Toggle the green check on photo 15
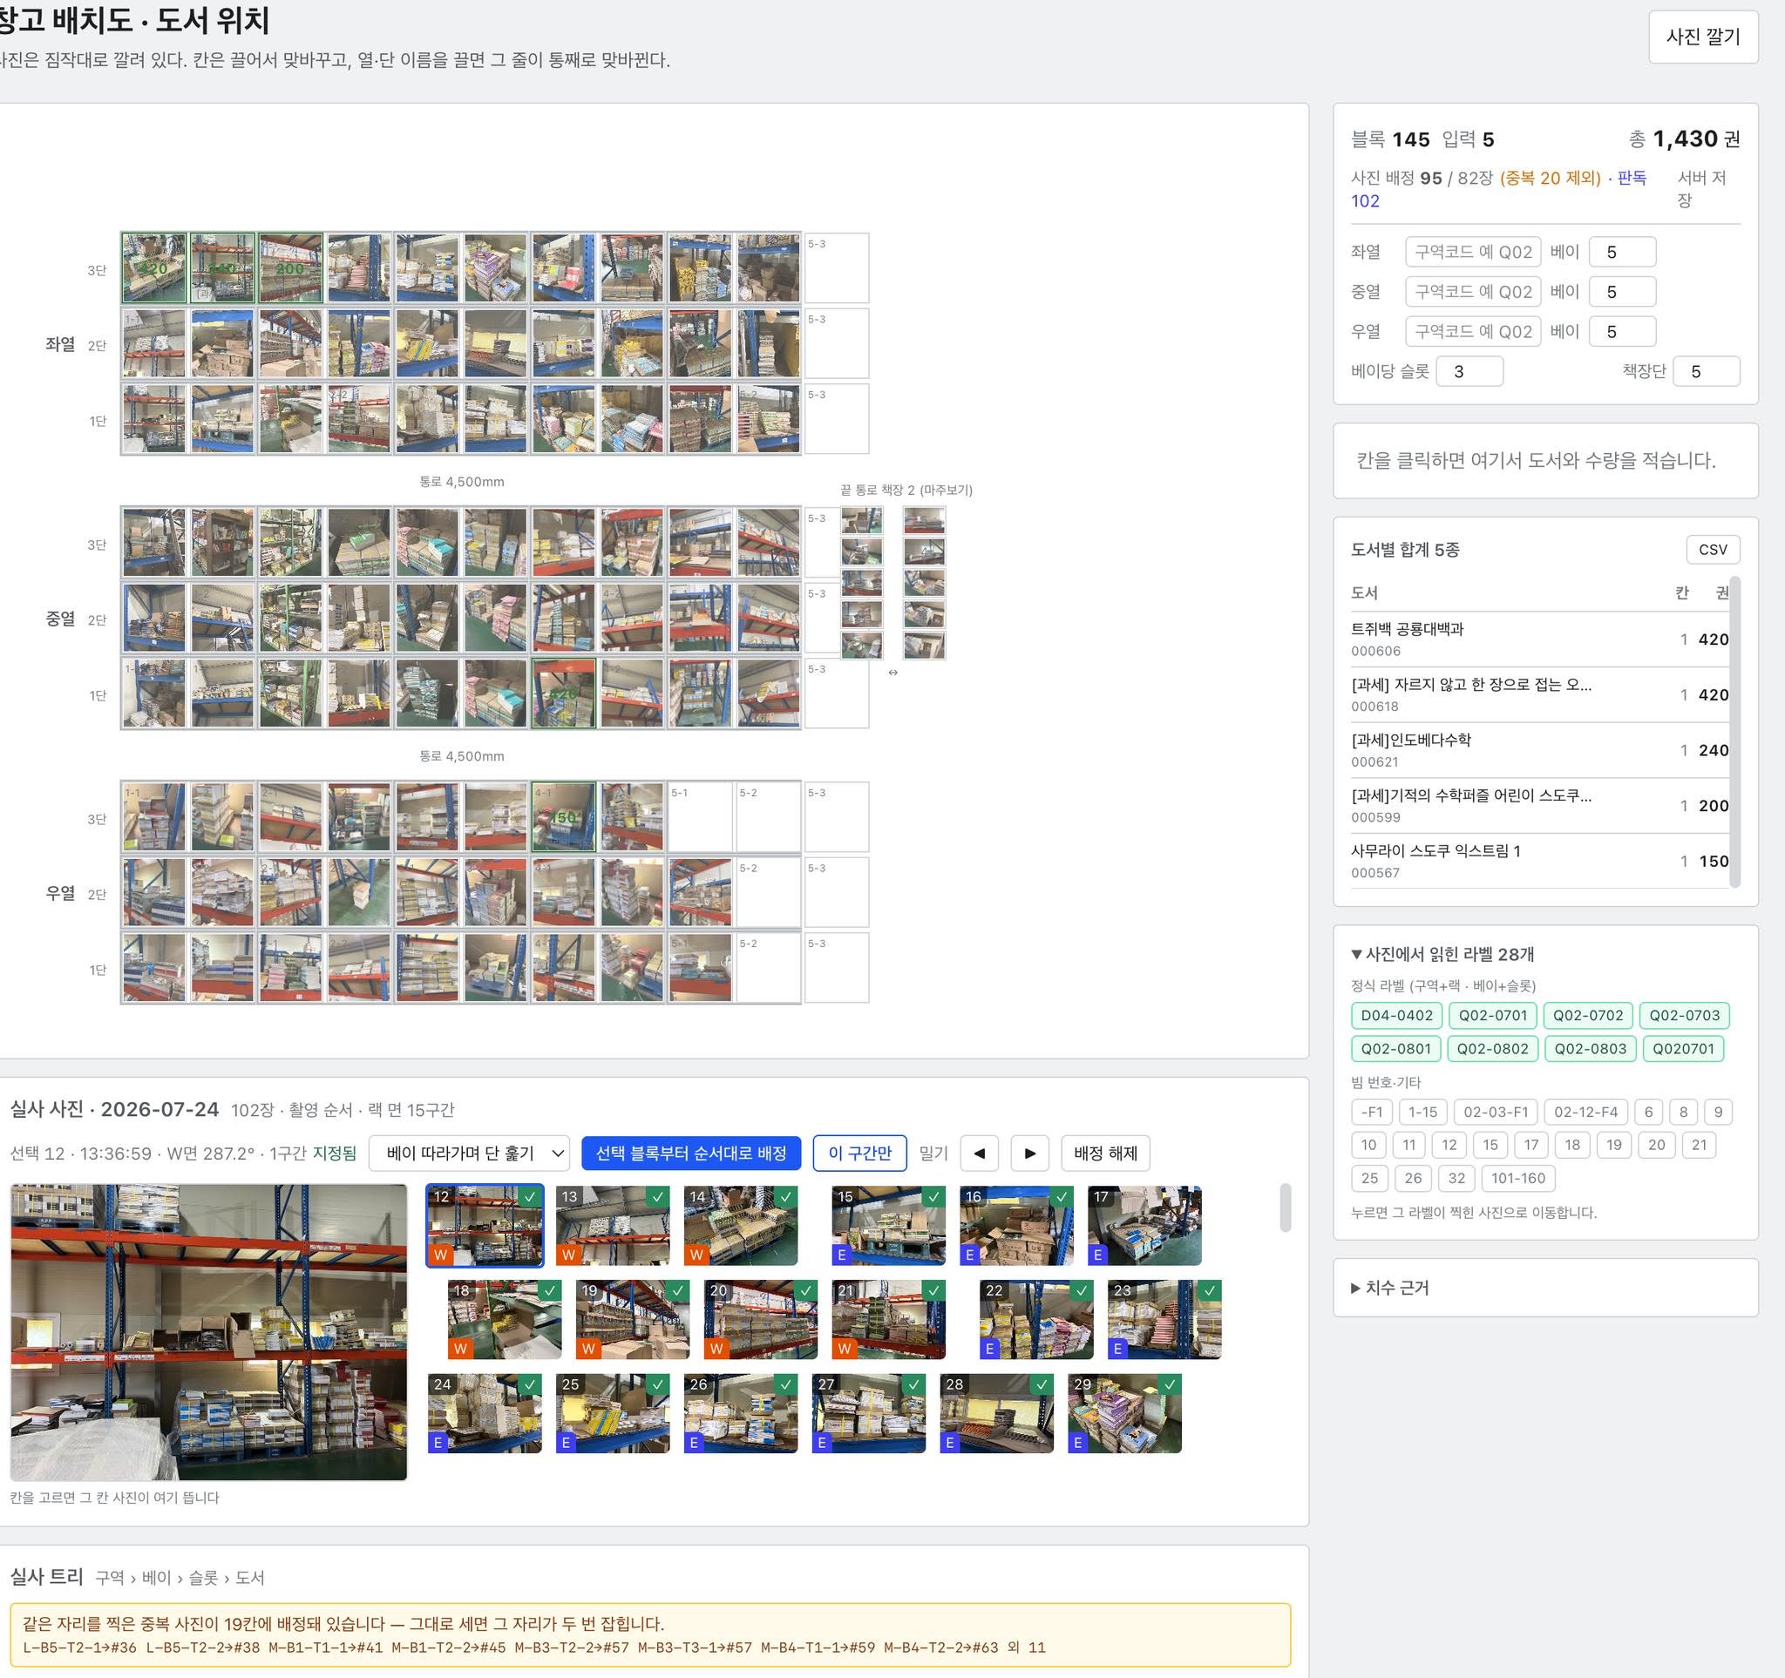This screenshot has width=1785, height=1678. (934, 1196)
